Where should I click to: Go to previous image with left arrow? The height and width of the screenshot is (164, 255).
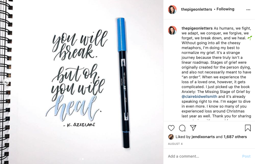coord(6,82)
